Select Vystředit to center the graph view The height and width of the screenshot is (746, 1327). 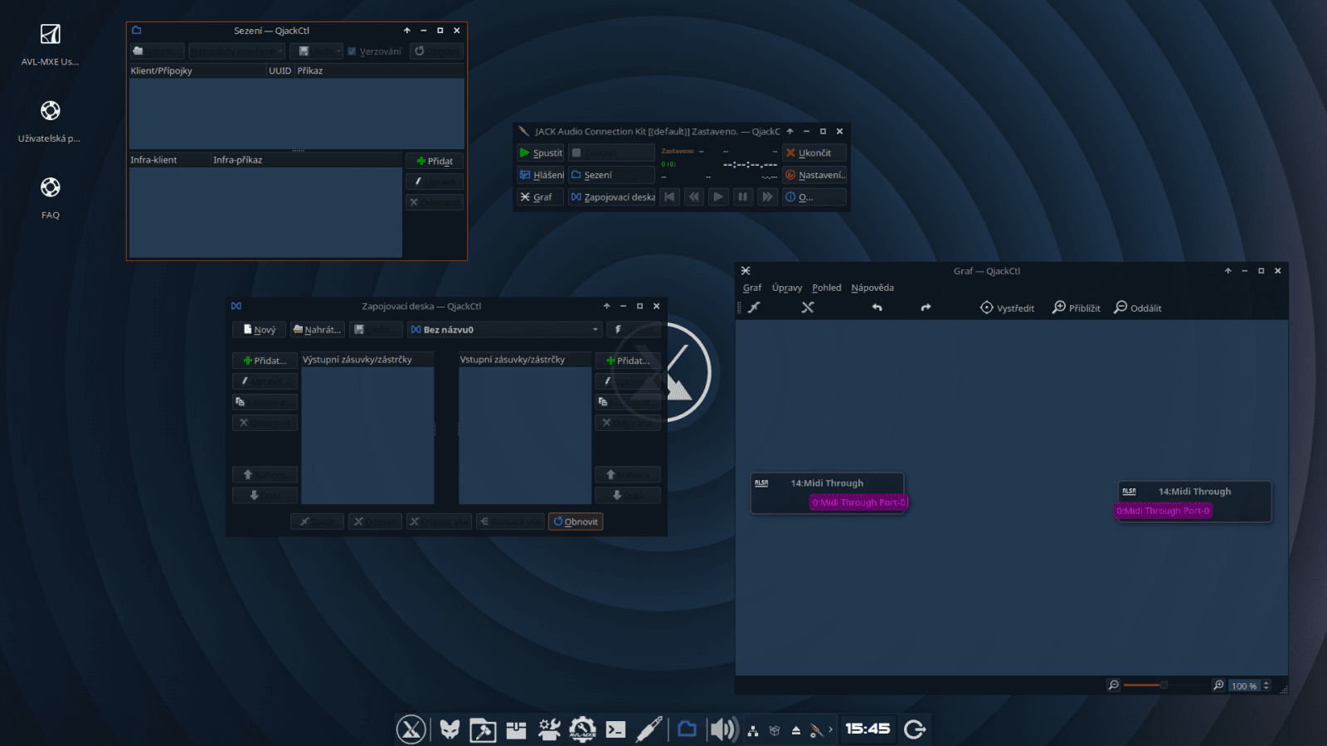coord(1007,308)
